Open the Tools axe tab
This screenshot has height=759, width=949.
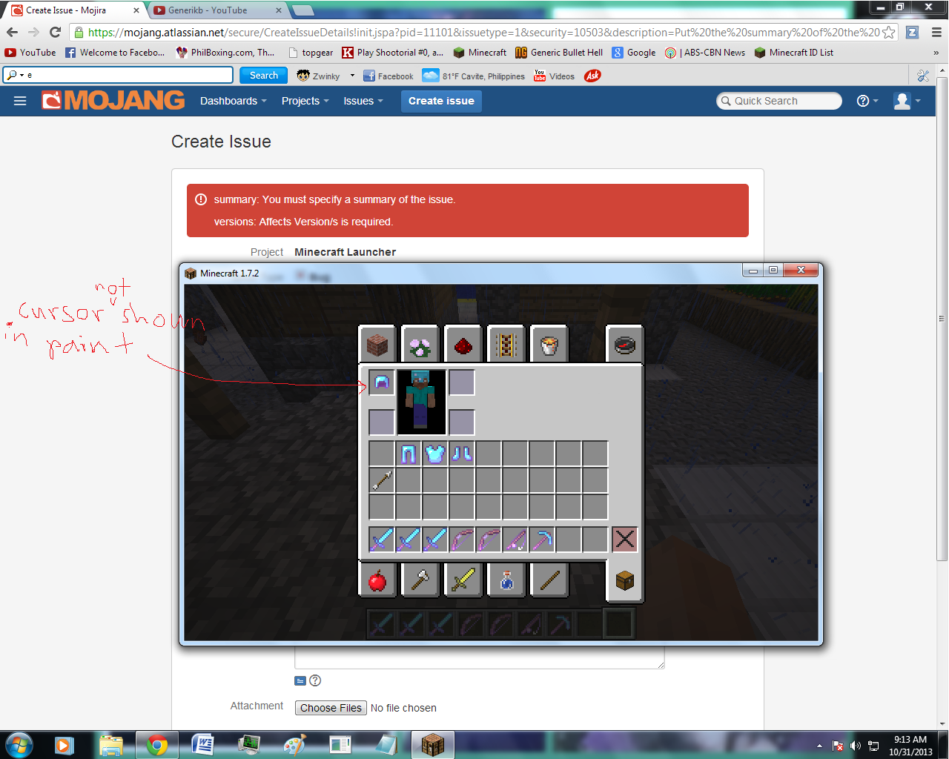click(420, 580)
